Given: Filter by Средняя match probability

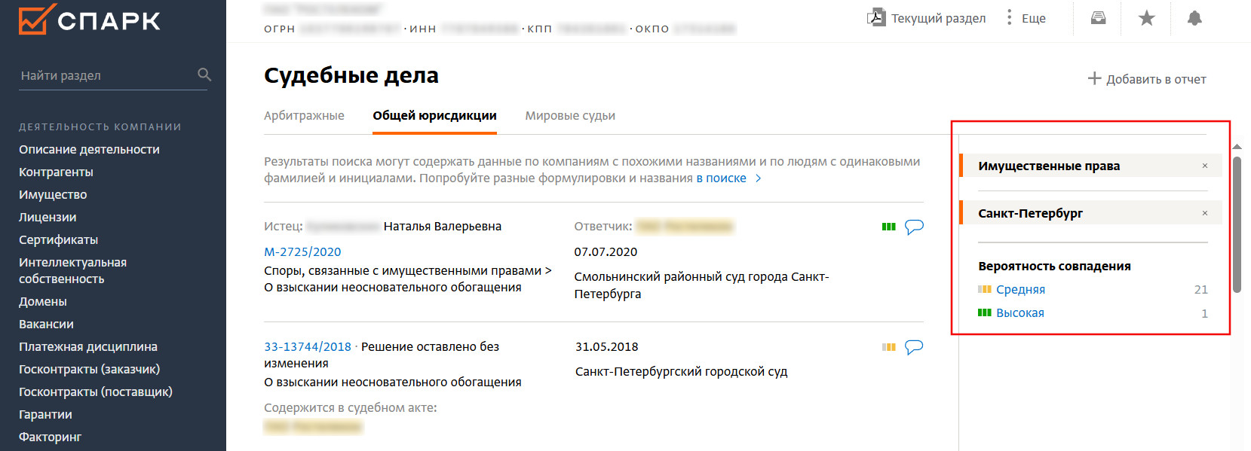Looking at the screenshot, I should [x=1020, y=289].
